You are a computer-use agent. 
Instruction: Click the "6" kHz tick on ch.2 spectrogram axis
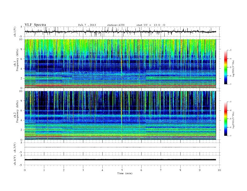point(22,110)
